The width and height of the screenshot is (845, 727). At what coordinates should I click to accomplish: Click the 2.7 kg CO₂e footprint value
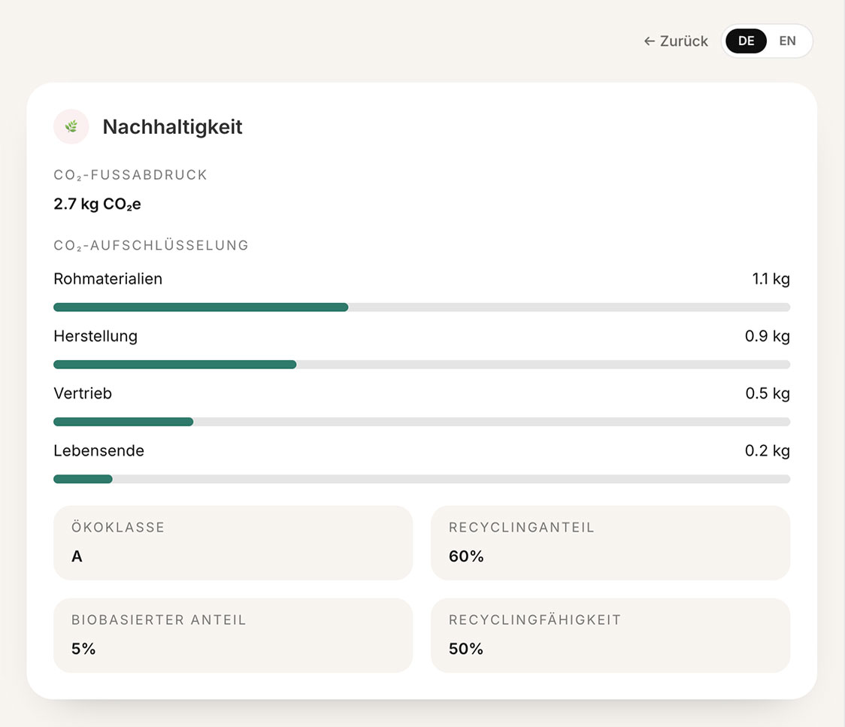point(97,204)
